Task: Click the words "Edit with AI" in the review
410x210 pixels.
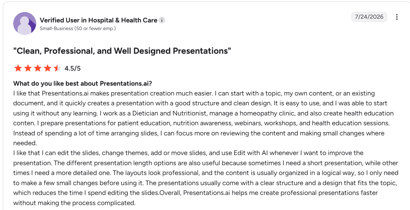Action: 251,153
